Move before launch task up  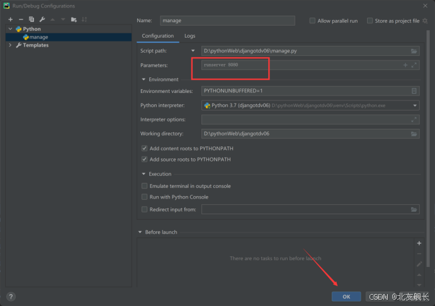click(419, 275)
